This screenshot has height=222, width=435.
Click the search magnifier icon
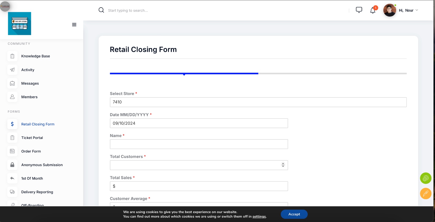point(101,10)
